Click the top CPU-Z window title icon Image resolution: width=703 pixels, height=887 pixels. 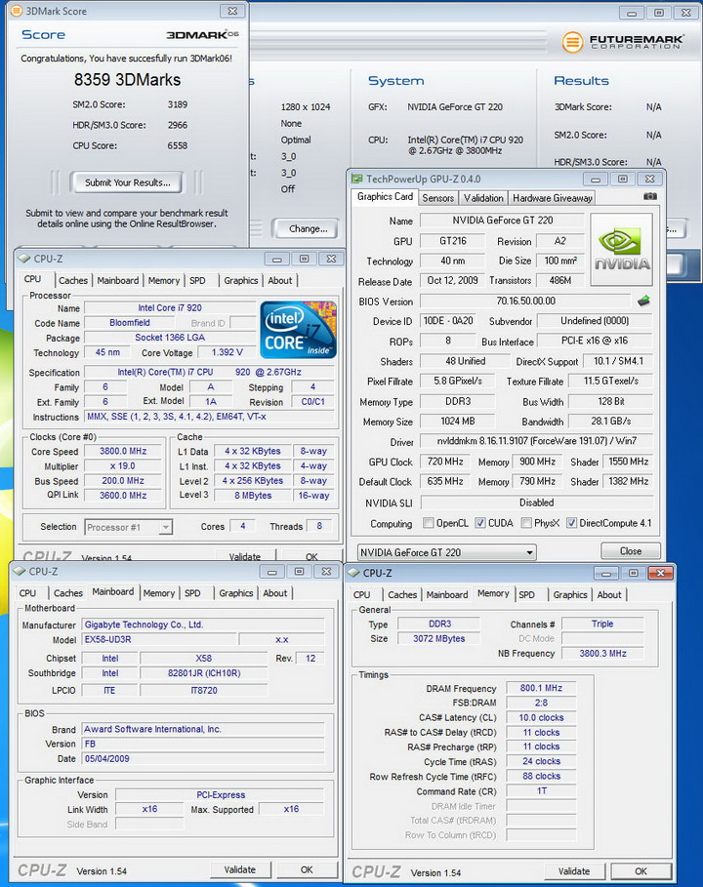point(23,259)
